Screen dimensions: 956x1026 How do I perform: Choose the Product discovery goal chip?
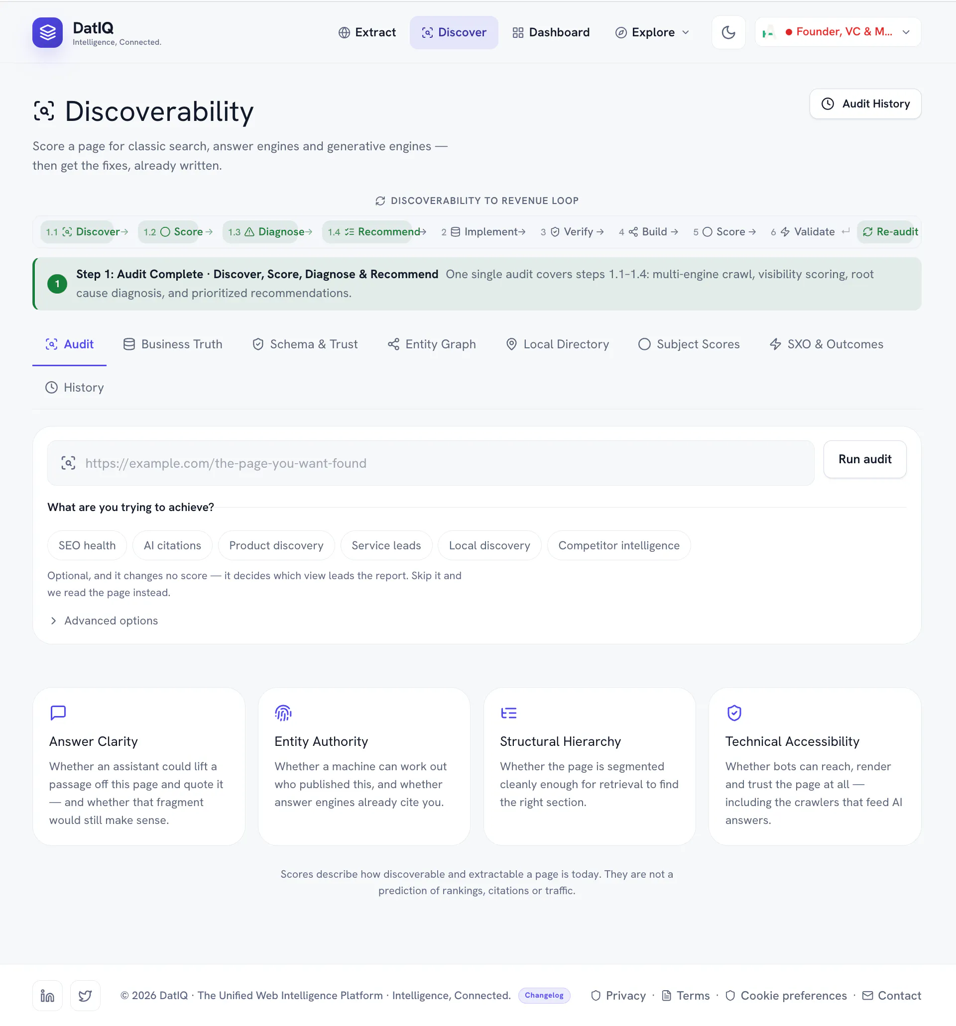[276, 545]
